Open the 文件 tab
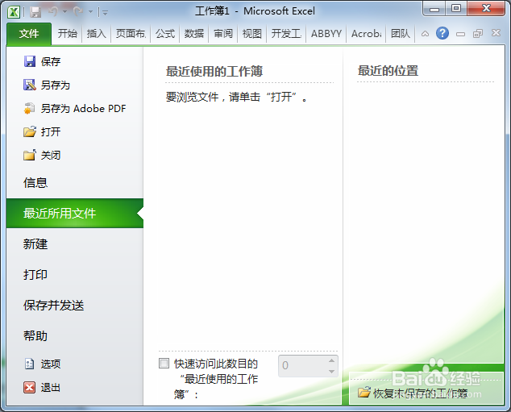The width and height of the screenshot is (511, 412). [x=29, y=34]
